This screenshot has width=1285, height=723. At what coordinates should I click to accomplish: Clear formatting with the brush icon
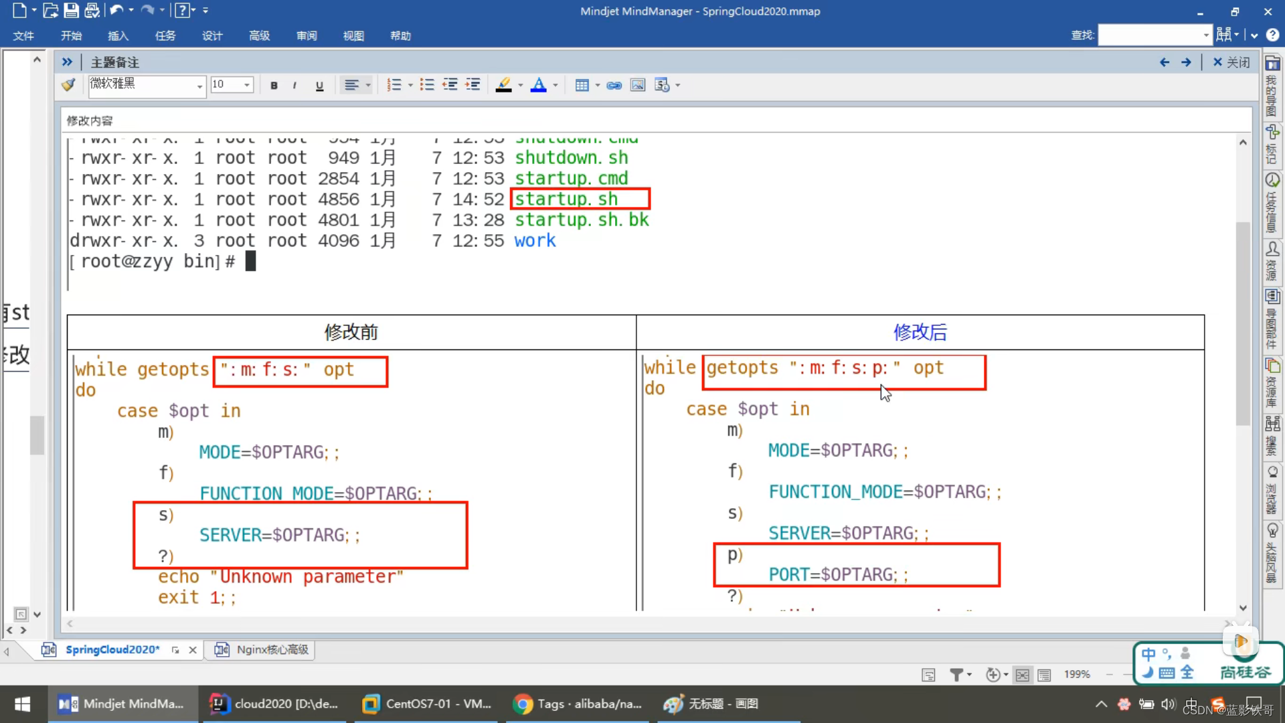(x=68, y=85)
